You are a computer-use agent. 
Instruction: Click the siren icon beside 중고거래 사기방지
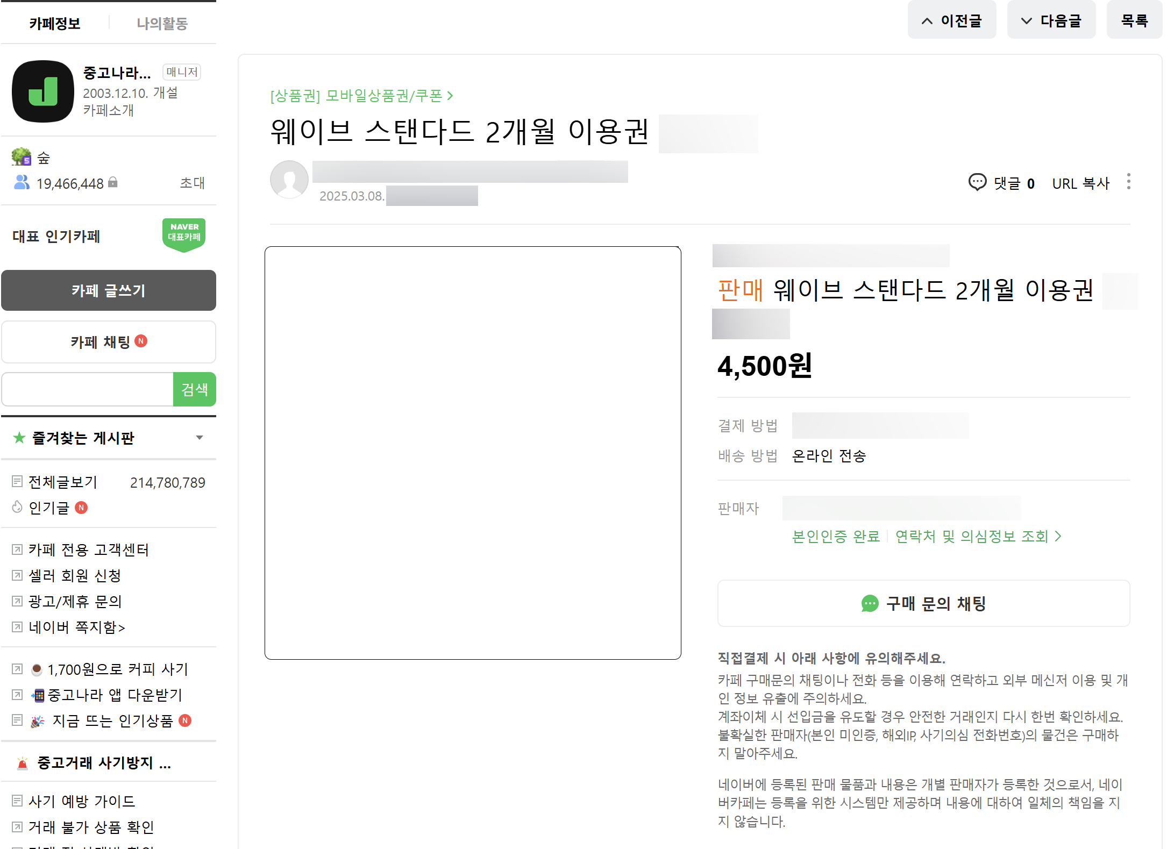[21, 762]
